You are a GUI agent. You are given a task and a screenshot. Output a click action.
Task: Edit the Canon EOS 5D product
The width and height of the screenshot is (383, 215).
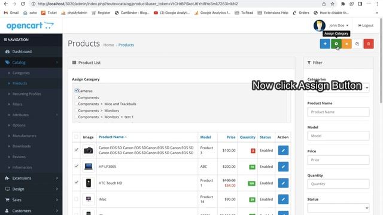tap(283, 150)
